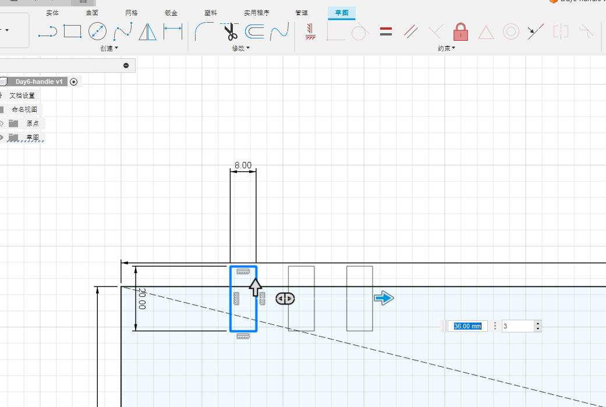The image size is (606, 407).
Task: Switch to the 实体 tab
Action: click(x=52, y=13)
